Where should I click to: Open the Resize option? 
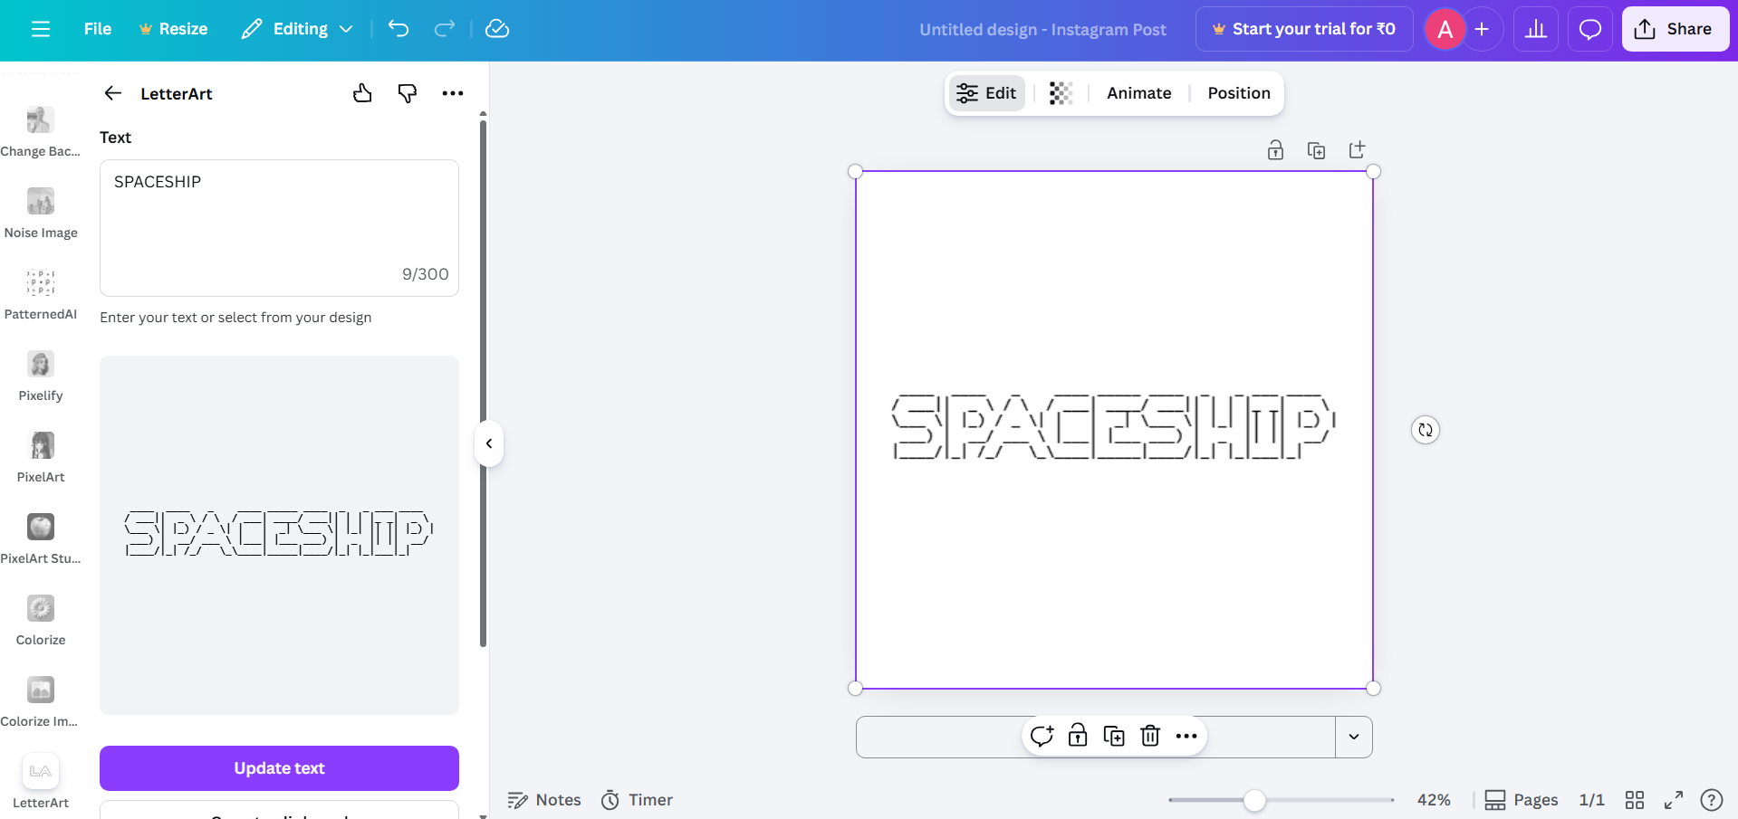[x=173, y=29]
